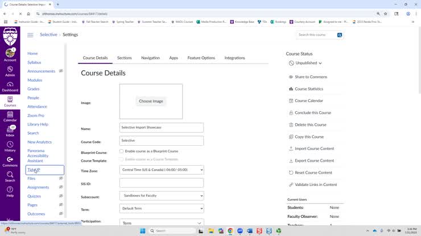Click the Choose Image button

(151, 101)
